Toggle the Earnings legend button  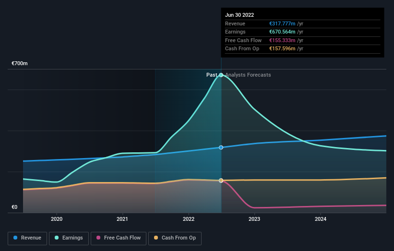tap(69, 238)
